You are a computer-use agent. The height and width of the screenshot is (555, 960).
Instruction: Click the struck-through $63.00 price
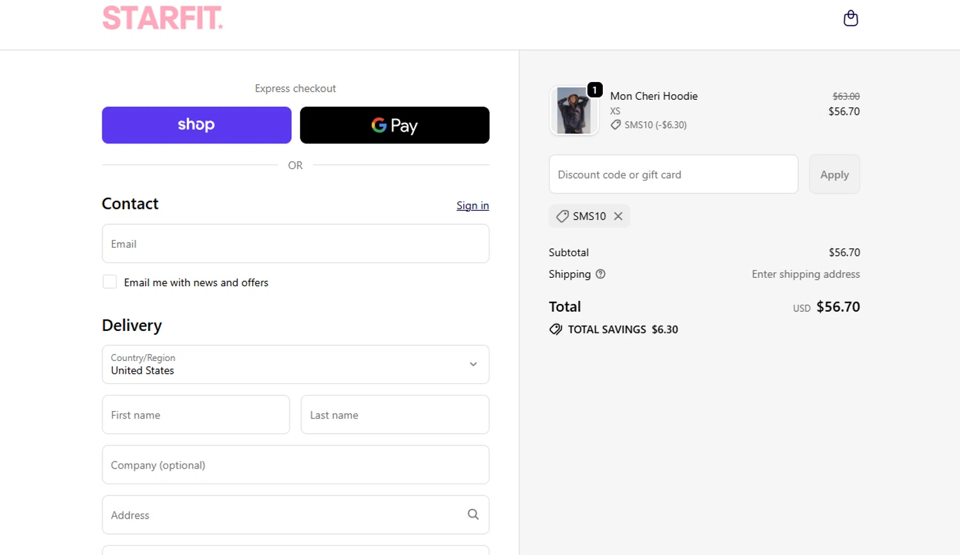[846, 96]
